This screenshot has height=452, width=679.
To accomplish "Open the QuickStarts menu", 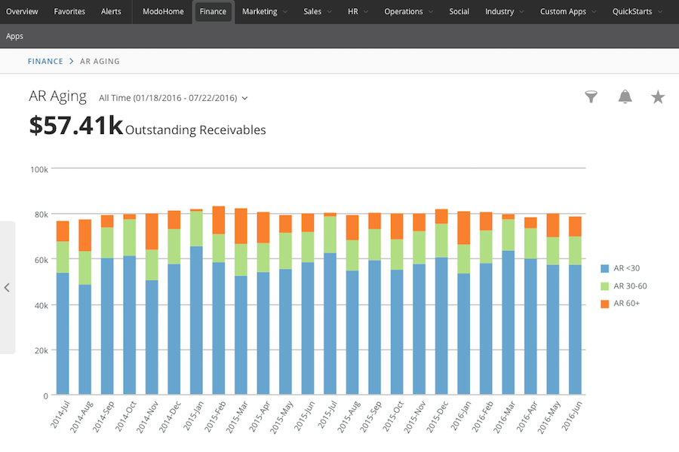I will (x=638, y=11).
